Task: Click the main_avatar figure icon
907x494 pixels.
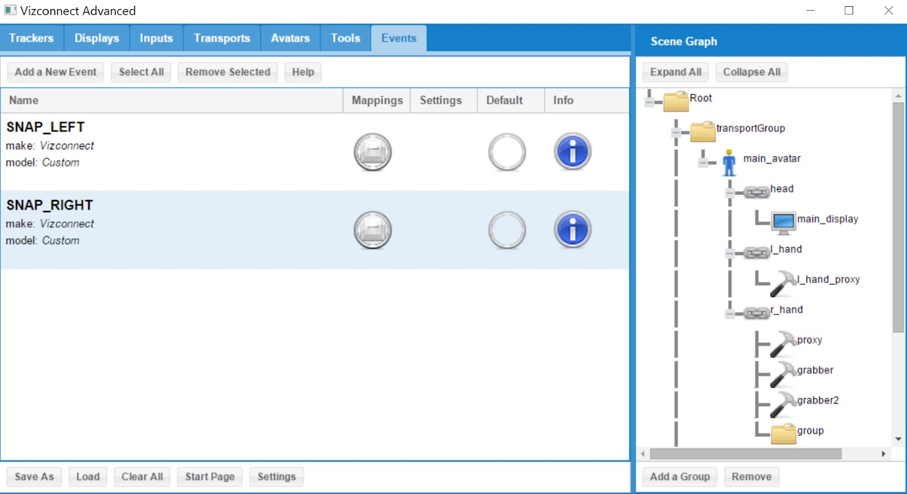Action: coord(730,162)
